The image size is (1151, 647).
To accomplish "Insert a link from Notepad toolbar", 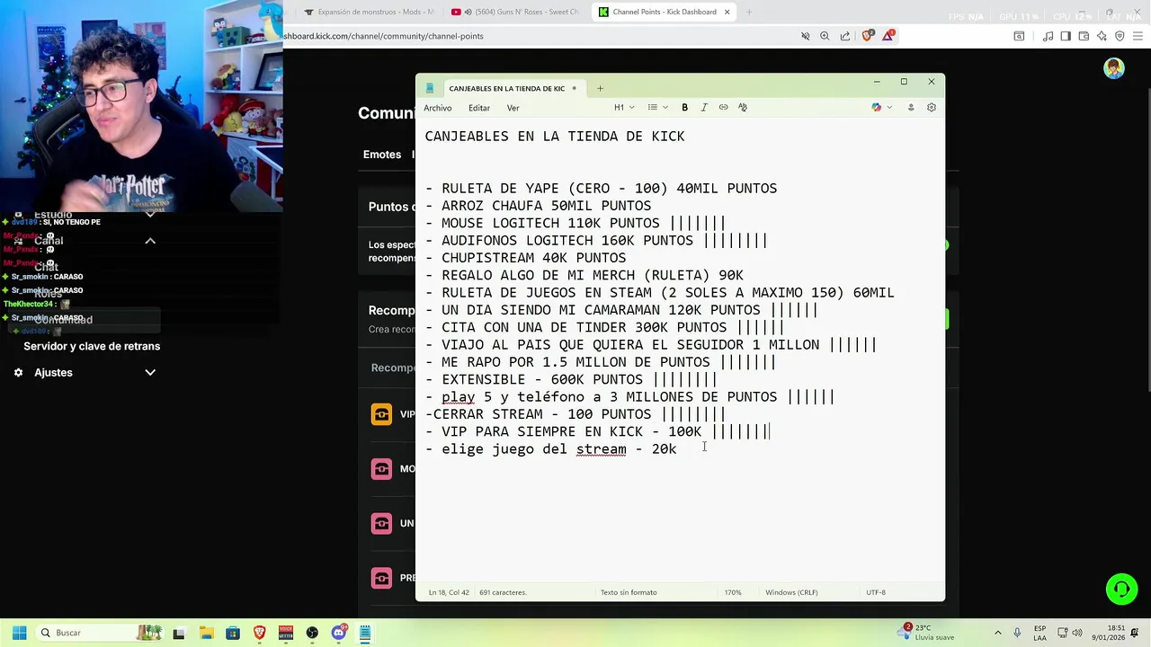I will point(723,107).
